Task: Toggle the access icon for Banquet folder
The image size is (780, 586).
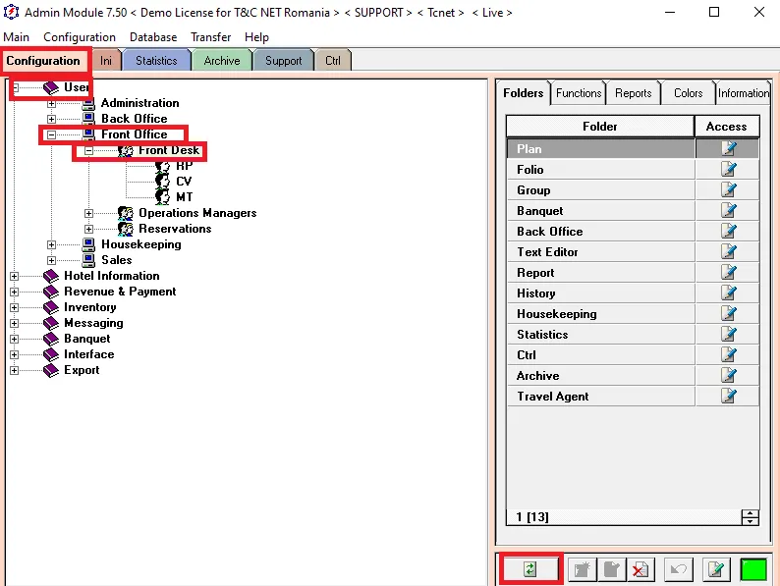Action: 728,210
